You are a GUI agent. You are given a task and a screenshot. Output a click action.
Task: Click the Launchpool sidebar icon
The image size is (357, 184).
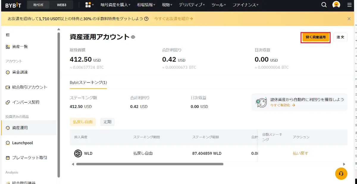click(8, 143)
